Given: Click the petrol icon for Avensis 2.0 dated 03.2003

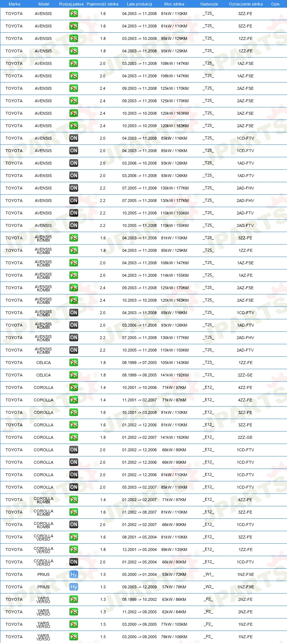Looking at the screenshot, I should click(x=73, y=63).
